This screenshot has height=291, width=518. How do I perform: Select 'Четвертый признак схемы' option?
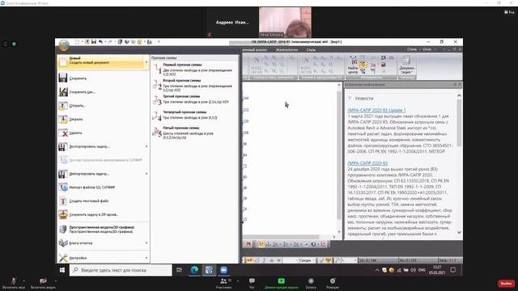194,116
